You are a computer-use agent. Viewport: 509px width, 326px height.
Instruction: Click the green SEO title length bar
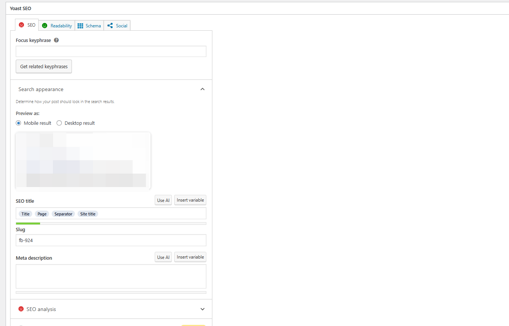(28, 223)
